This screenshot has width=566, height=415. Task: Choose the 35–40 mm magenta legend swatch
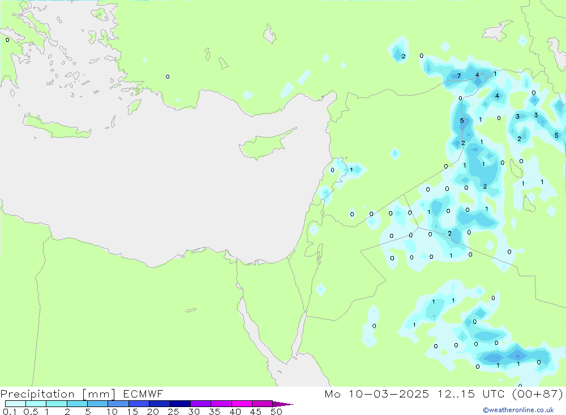(221, 404)
